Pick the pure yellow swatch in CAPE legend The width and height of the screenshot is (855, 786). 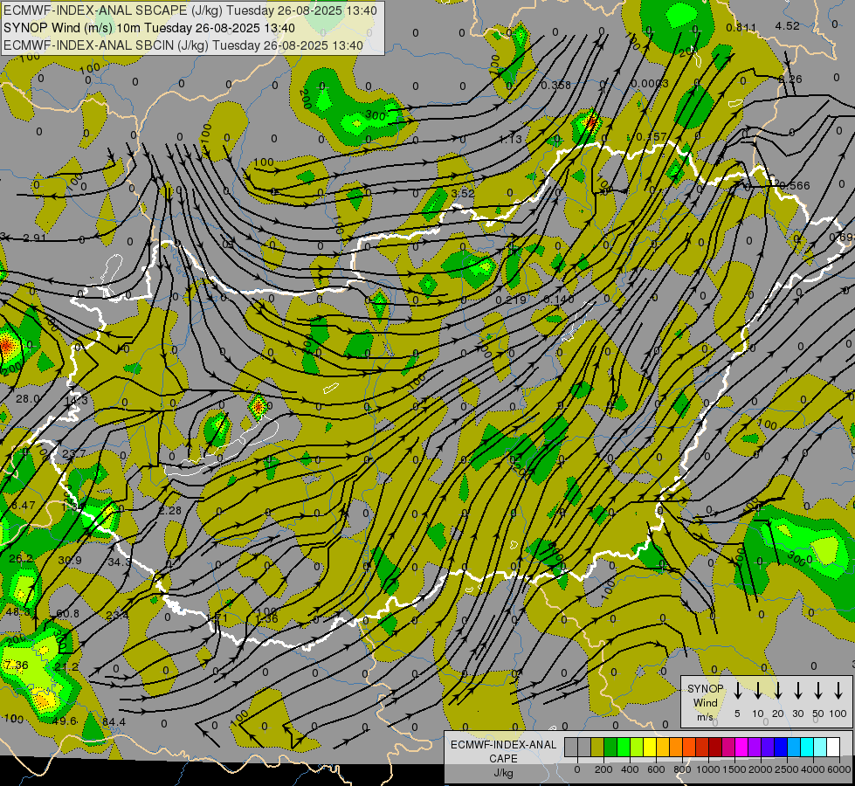tap(650, 748)
